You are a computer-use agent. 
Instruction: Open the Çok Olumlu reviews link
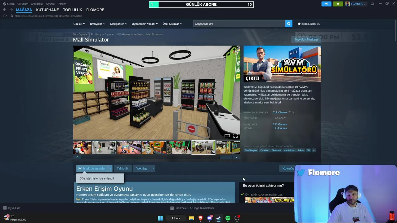[x=280, y=112]
